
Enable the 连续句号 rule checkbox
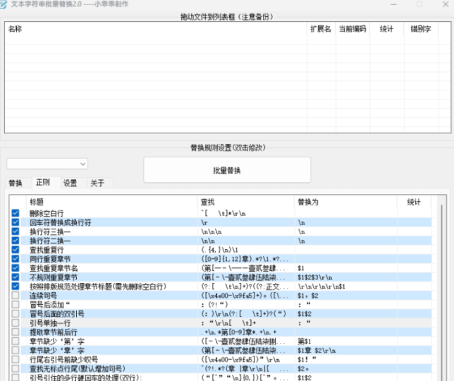click(x=16, y=296)
